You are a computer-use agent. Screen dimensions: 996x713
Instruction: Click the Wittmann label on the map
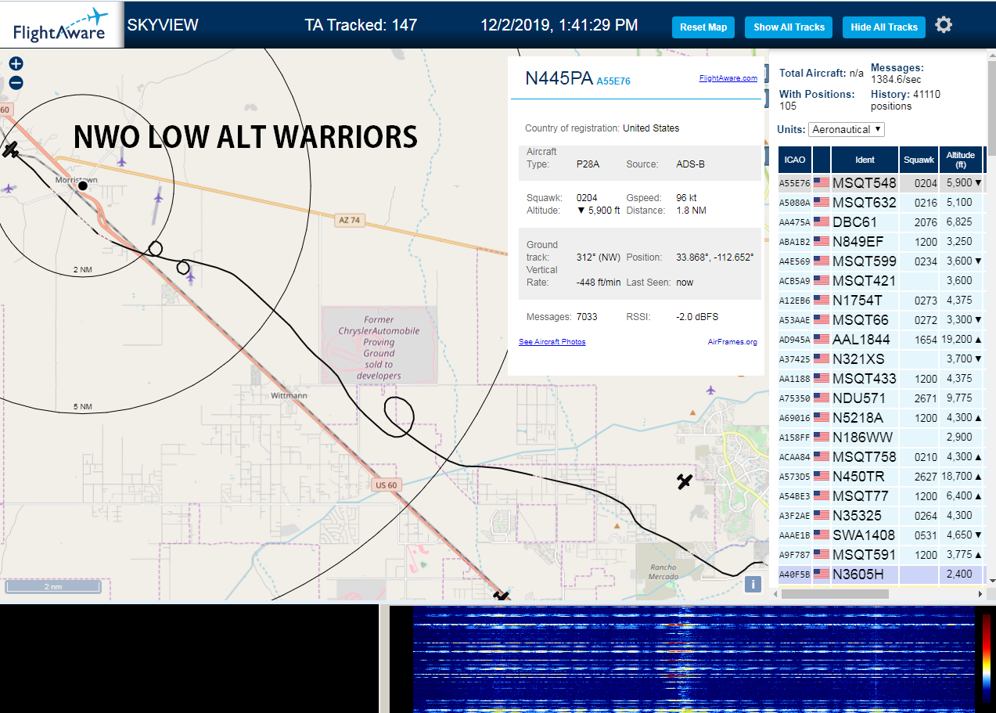pos(289,396)
